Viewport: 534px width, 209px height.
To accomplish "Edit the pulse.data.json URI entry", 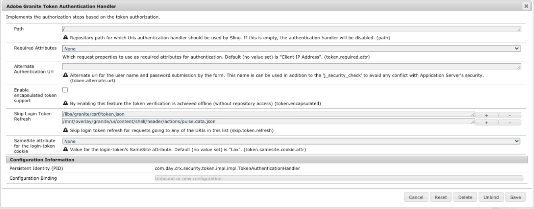I will [x=269, y=122].
